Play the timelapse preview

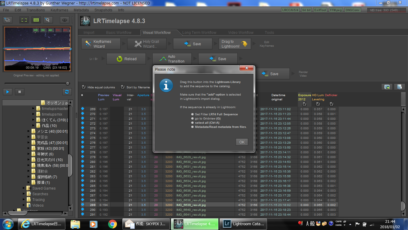point(8,92)
